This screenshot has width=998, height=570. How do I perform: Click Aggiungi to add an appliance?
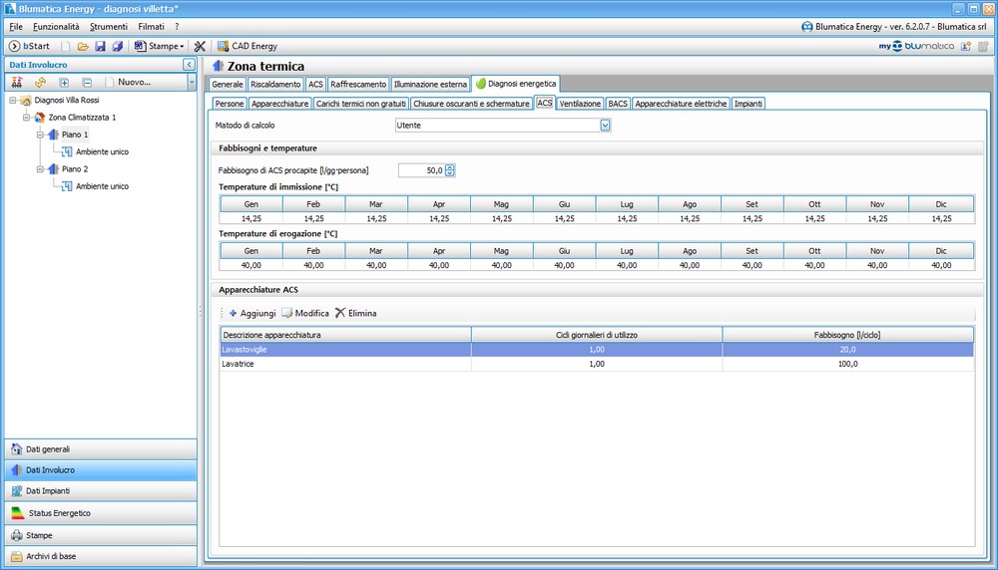252,313
